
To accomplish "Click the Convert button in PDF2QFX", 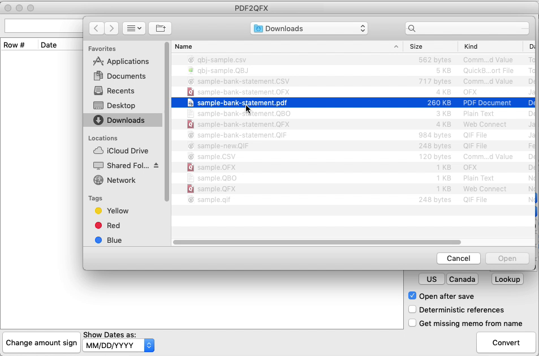I will [x=506, y=342].
